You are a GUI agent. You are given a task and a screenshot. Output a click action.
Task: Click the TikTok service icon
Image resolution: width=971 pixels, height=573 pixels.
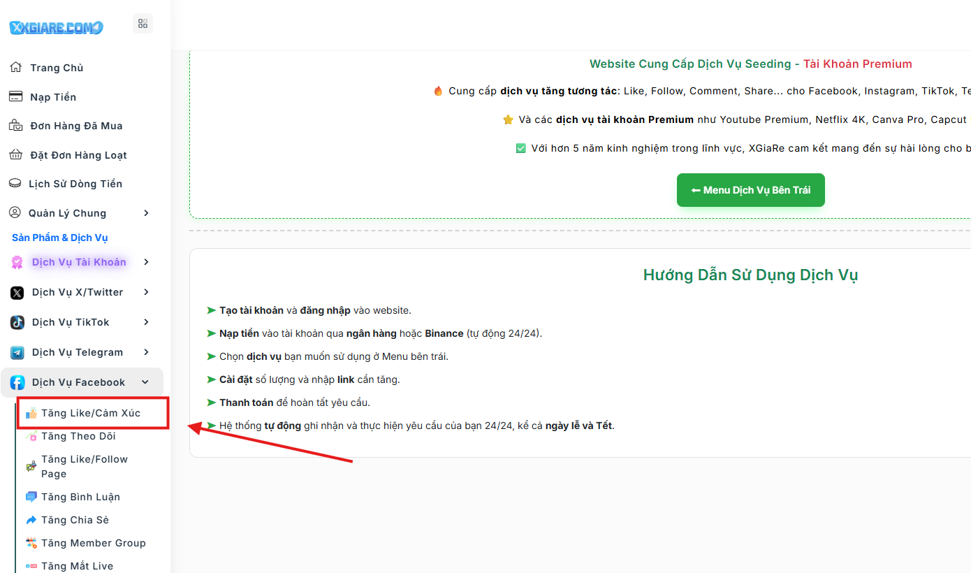17,323
